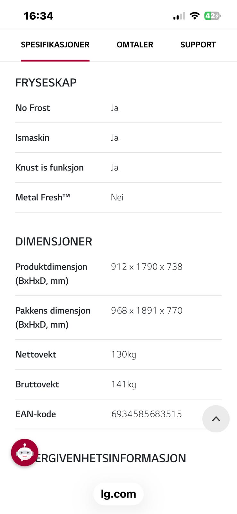Tap the ENERGIVENHETSINFORMASJON section heading
This screenshot has width=237, height=514.
pyautogui.click(x=111, y=458)
